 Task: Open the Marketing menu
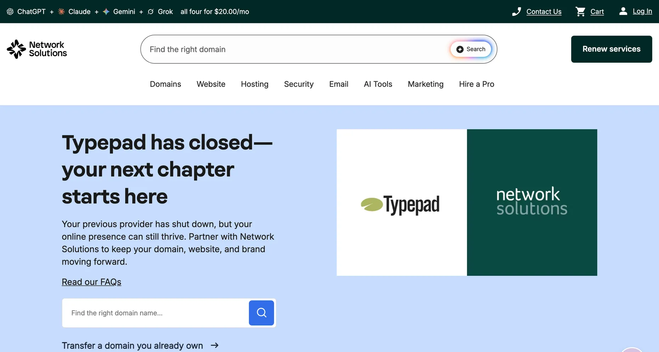pyautogui.click(x=426, y=84)
